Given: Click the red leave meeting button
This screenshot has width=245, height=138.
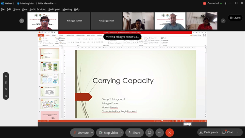Looking at the screenshot, I should [x=170, y=133].
